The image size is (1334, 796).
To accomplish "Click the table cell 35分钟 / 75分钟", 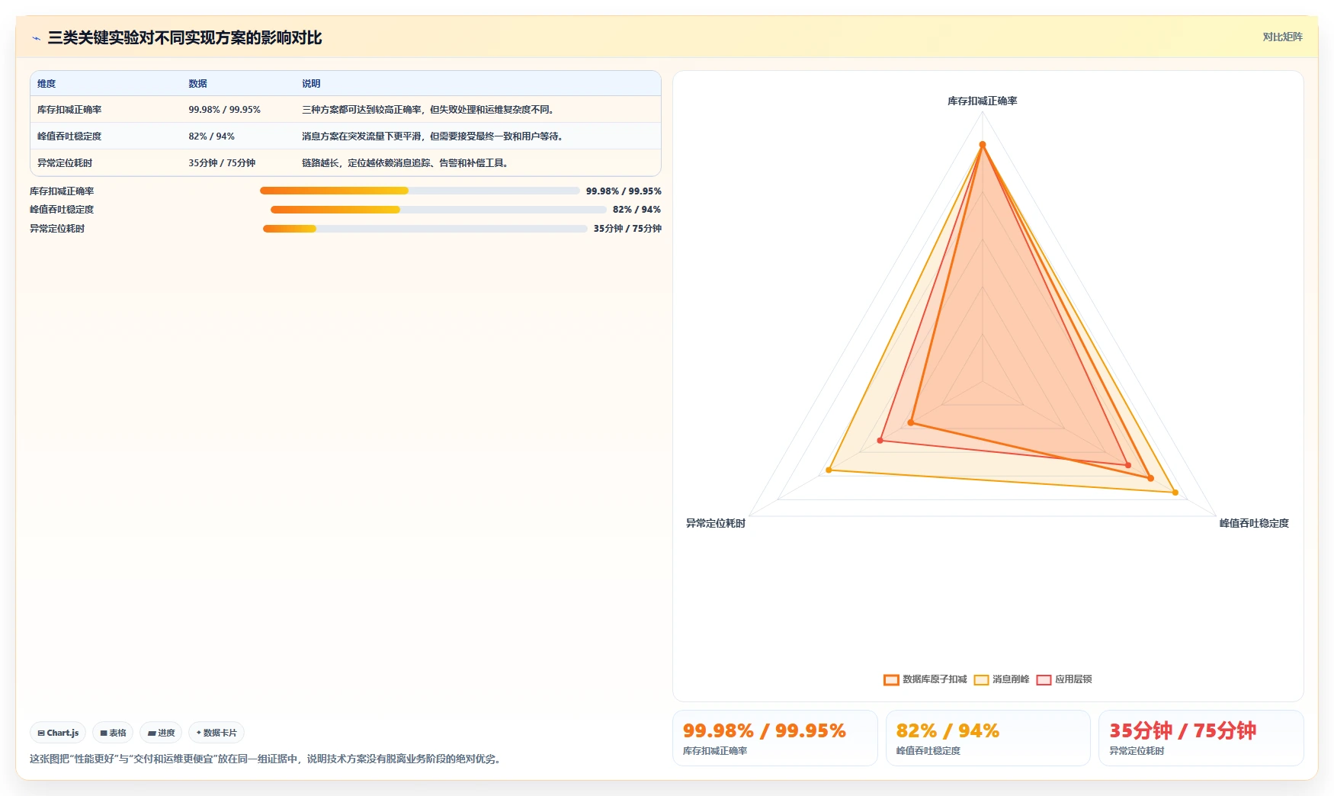I will pyautogui.click(x=222, y=163).
